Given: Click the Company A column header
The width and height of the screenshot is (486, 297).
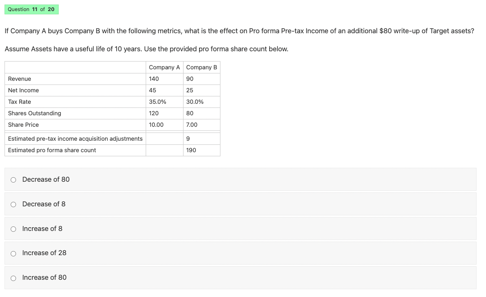Looking at the screenshot, I should 164,67.
